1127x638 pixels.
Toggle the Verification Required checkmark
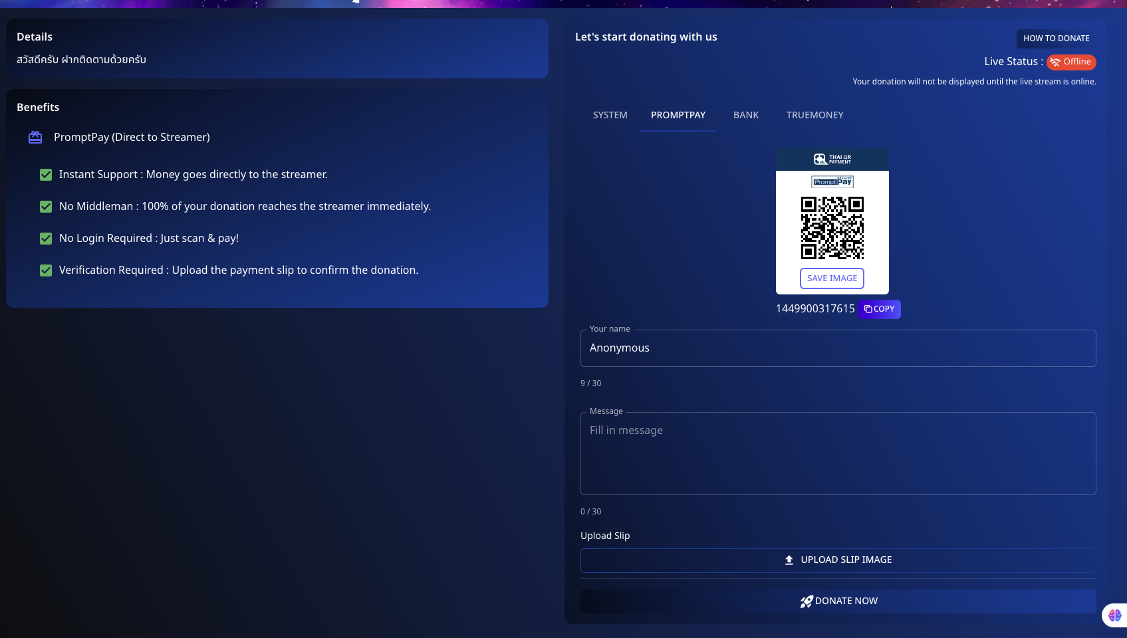46,270
